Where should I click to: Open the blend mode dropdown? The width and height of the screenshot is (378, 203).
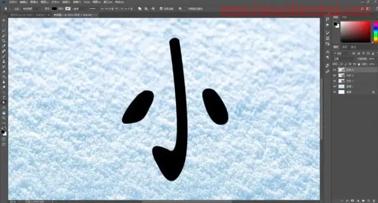344,59
